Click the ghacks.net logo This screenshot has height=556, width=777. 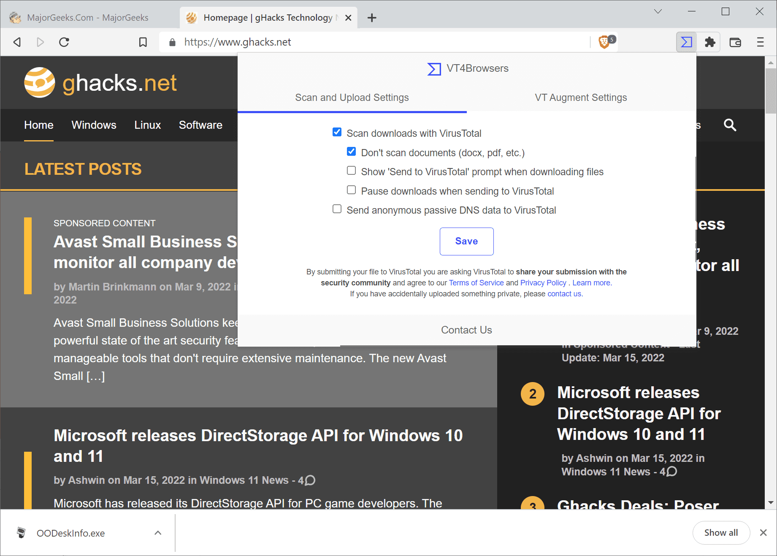100,83
